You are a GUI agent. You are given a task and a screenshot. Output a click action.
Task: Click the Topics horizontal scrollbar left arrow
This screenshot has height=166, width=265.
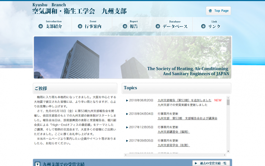(x=126, y=155)
